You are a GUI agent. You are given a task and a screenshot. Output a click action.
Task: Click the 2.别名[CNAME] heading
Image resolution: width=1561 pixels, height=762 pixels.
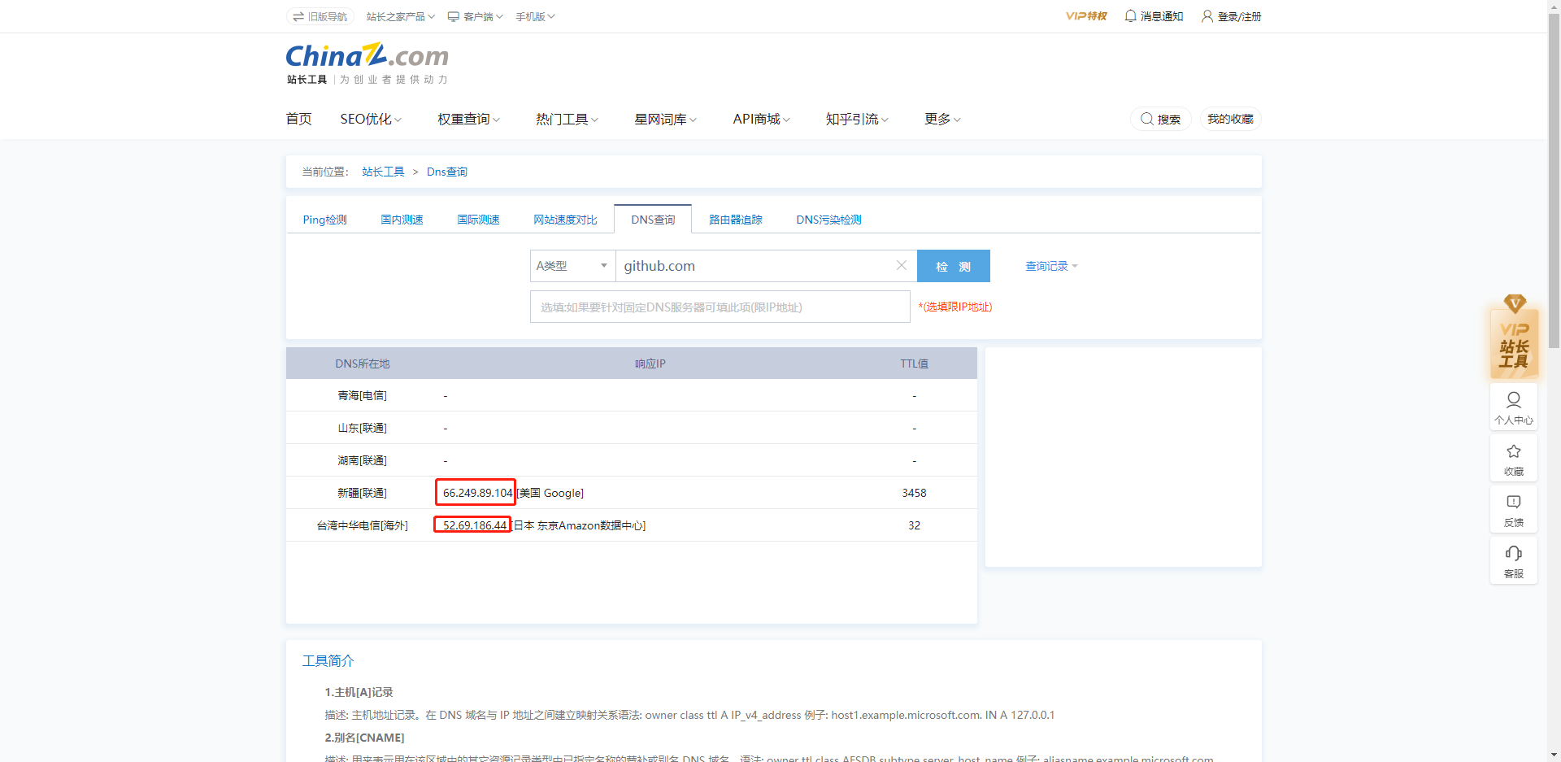(364, 738)
